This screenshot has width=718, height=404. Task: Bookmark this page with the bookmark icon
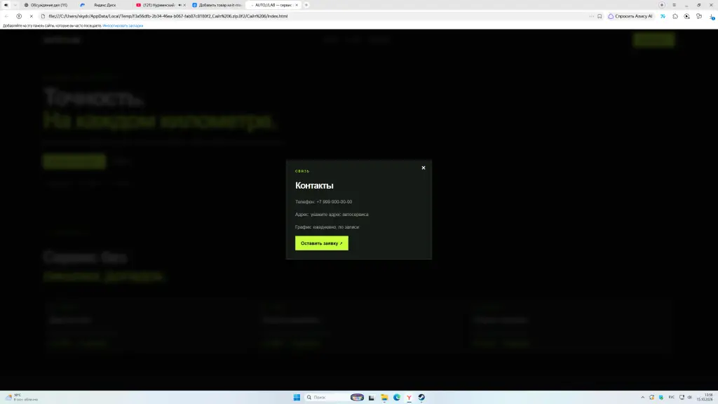pyautogui.click(x=600, y=16)
